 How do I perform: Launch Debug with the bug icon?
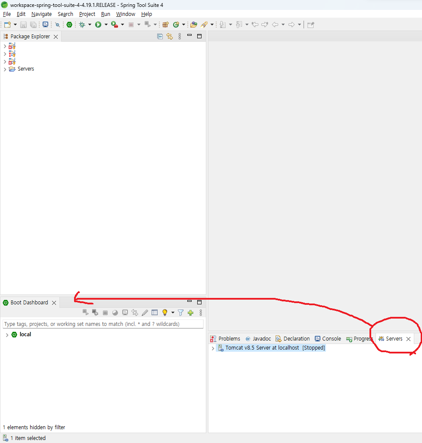tap(82, 25)
